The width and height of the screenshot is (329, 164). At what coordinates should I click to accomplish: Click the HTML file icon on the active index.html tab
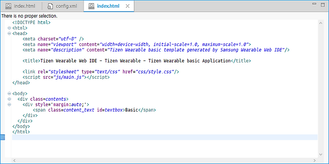click(x=91, y=6)
